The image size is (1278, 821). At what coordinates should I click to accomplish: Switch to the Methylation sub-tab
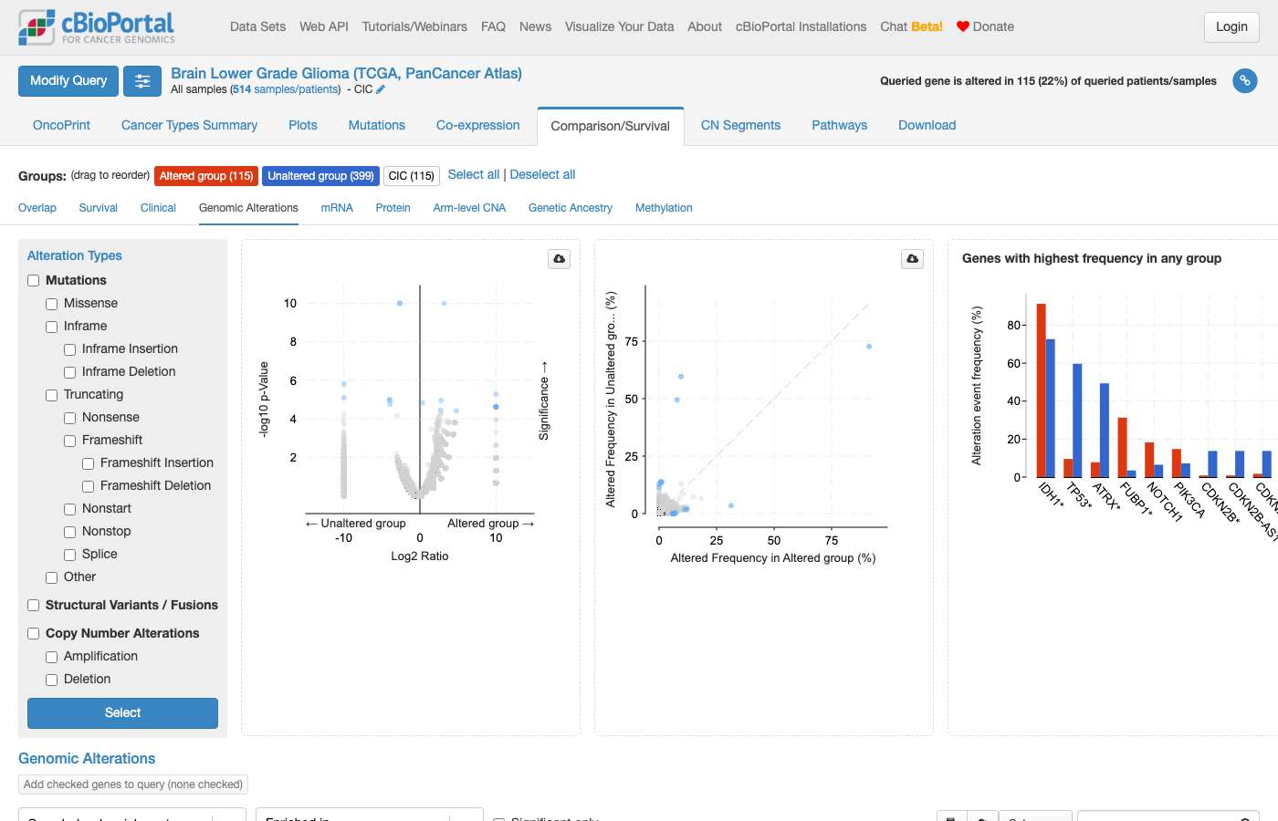tap(664, 208)
